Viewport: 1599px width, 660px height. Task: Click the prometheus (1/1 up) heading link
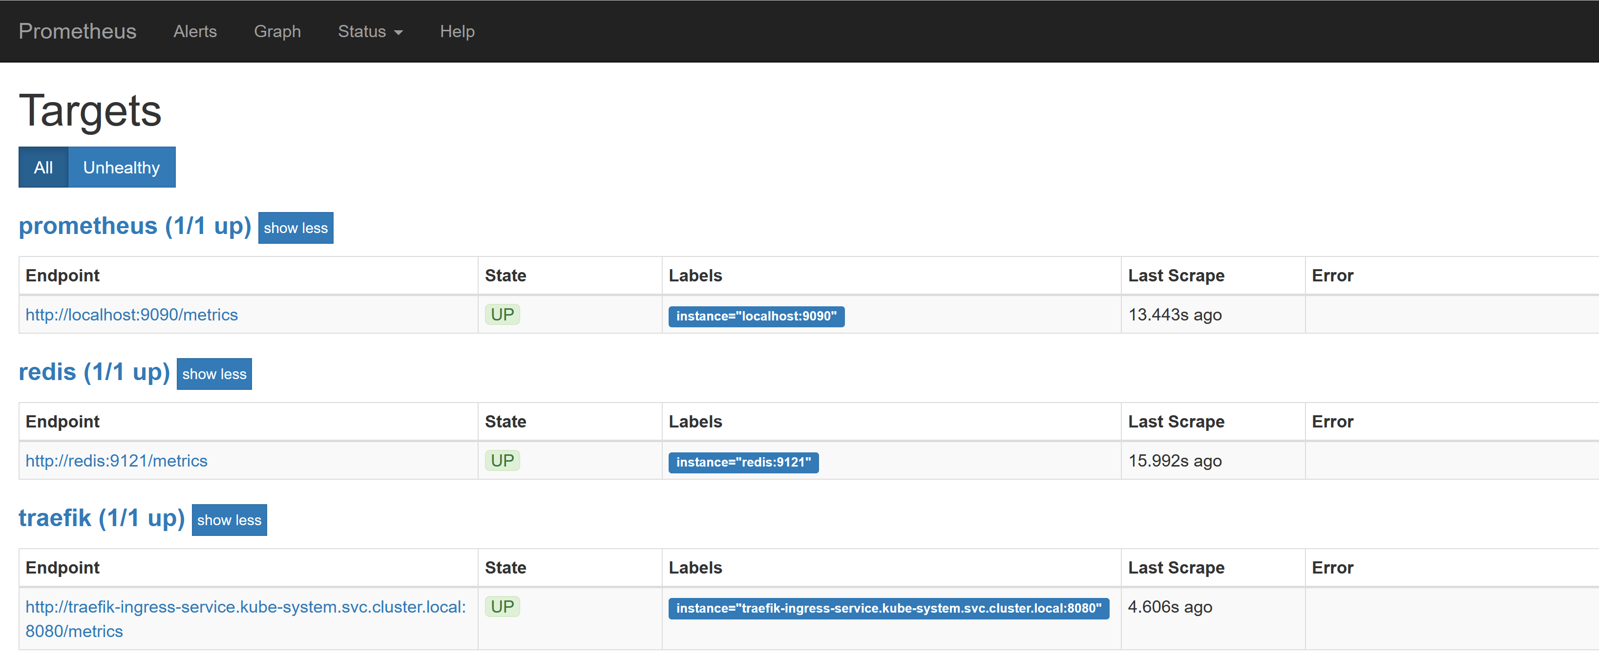[135, 226]
